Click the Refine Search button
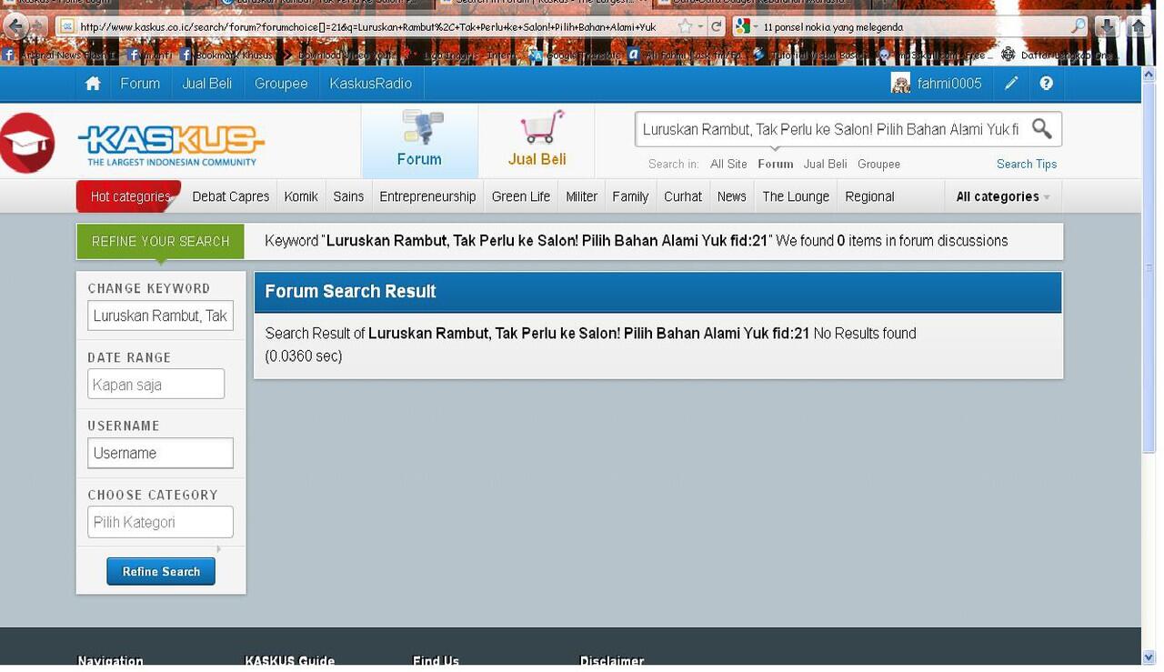Viewport: 1164px width, 672px height. click(161, 571)
